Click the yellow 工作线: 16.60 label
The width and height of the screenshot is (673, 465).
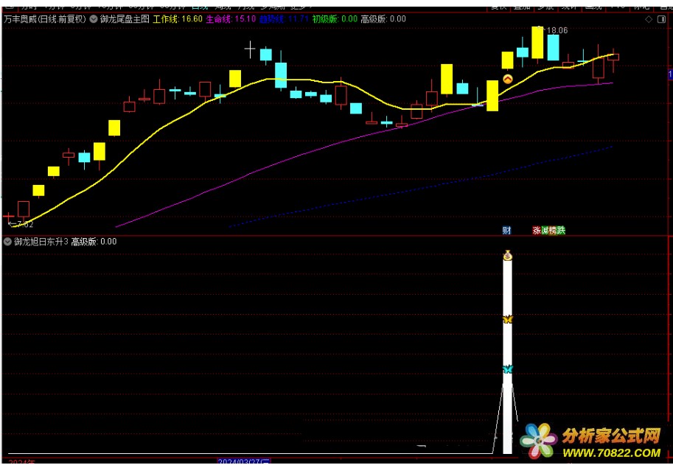click(x=178, y=19)
